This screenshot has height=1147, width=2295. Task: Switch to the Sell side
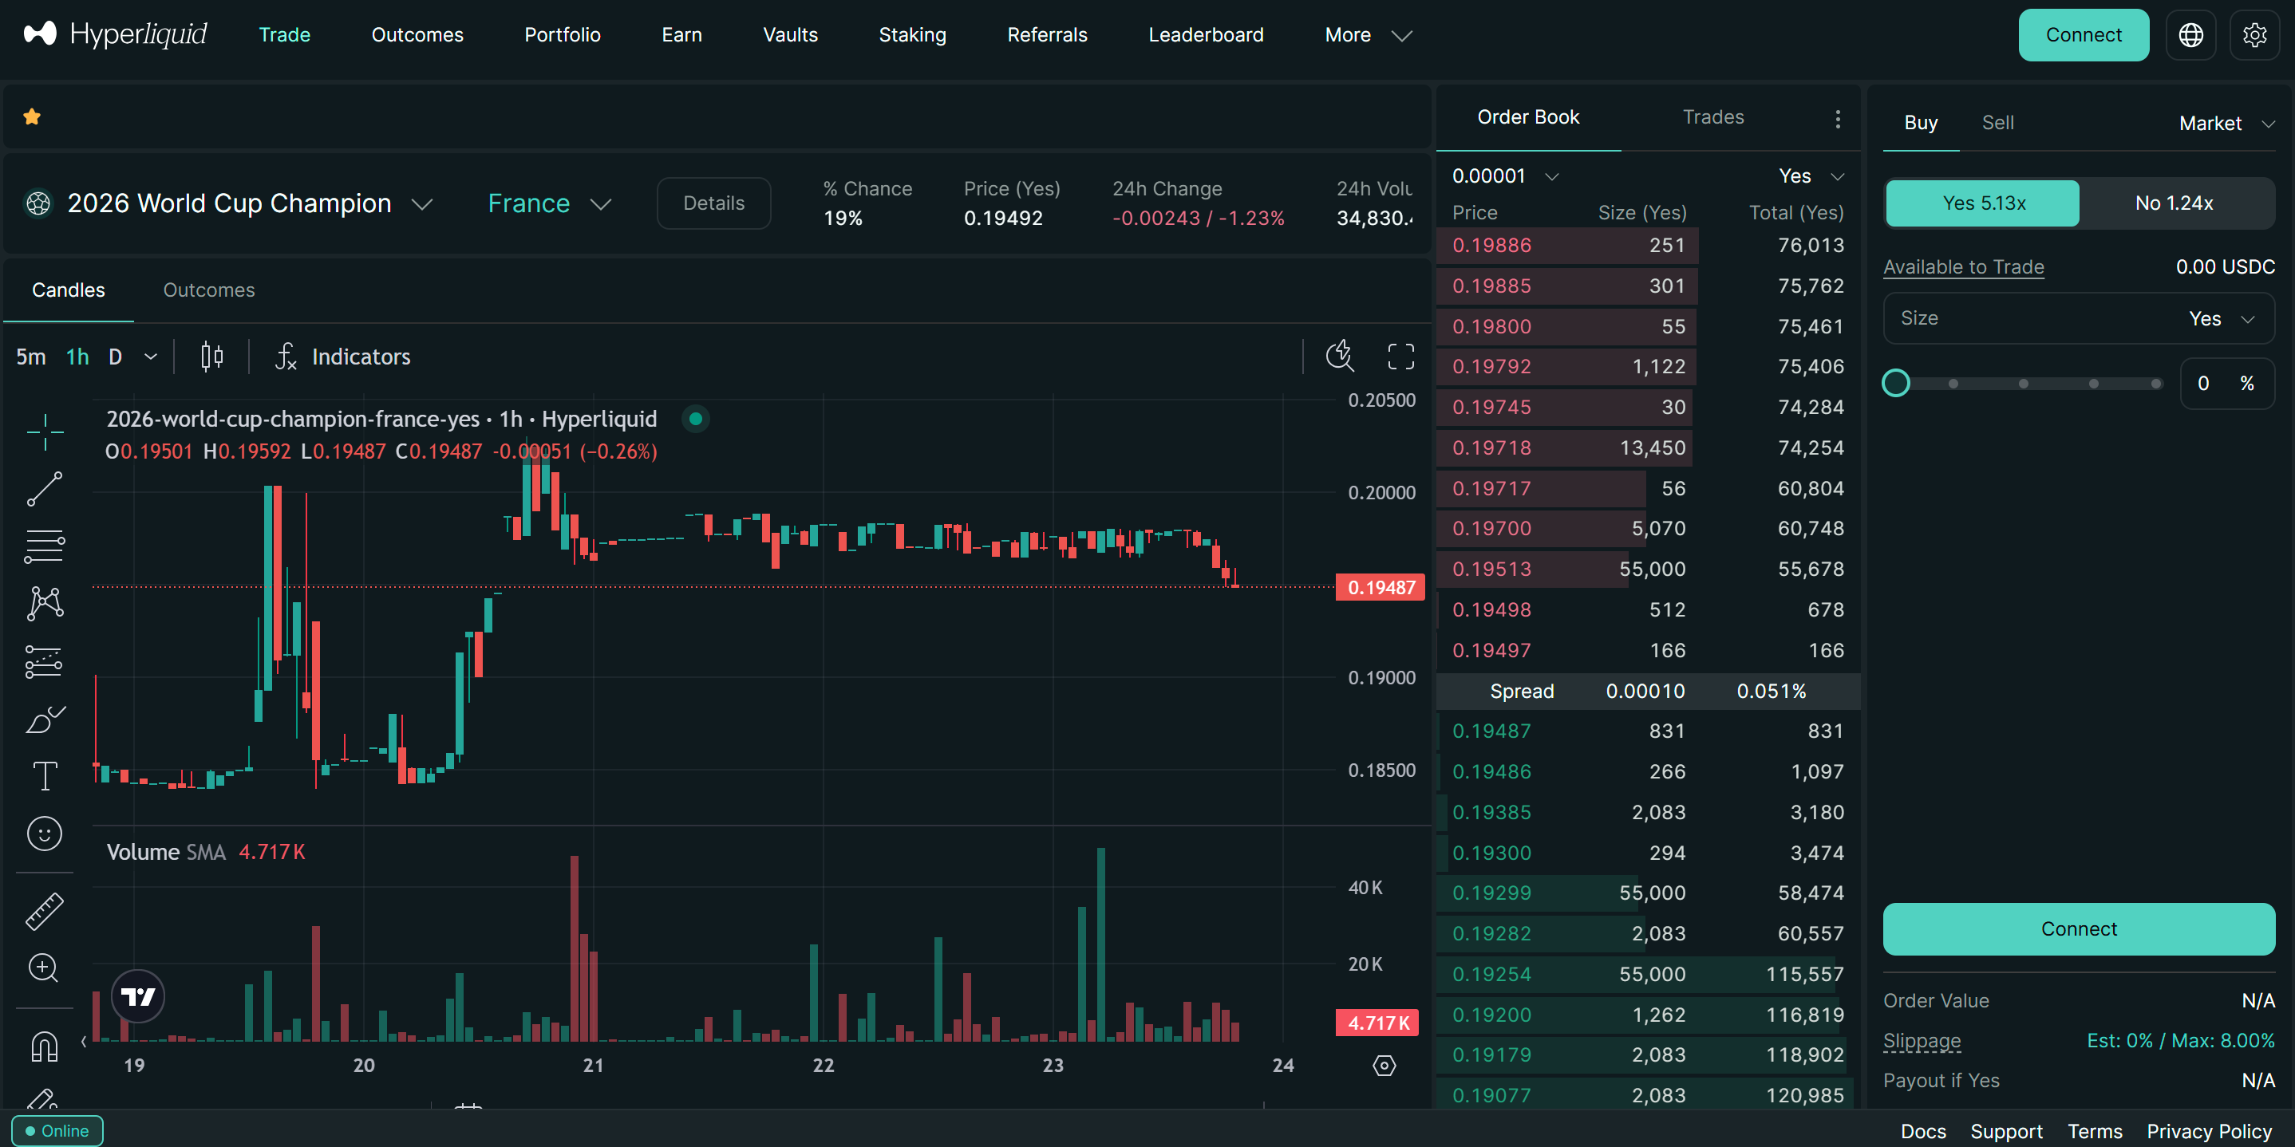pyautogui.click(x=1997, y=123)
